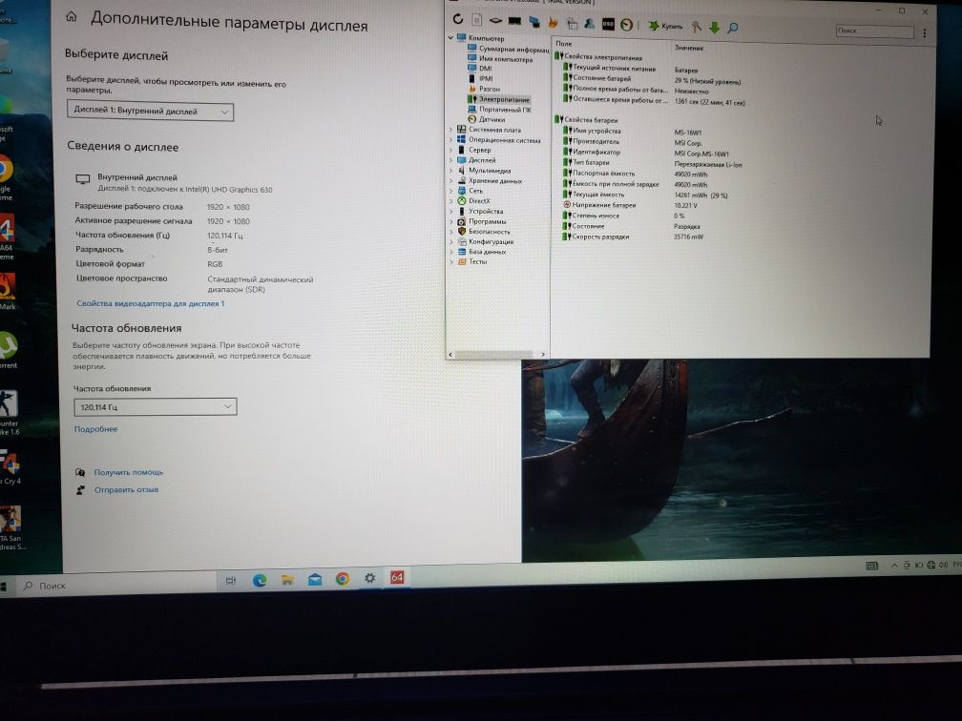The height and width of the screenshot is (721, 962).
Task: Click the magnifier search icon in AIDA64 toolbar
Action: (733, 28)
